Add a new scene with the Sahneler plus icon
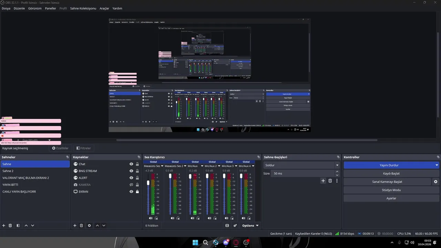Screen dimensions: 441x248 pyautogui.click(x=4, y=226)
